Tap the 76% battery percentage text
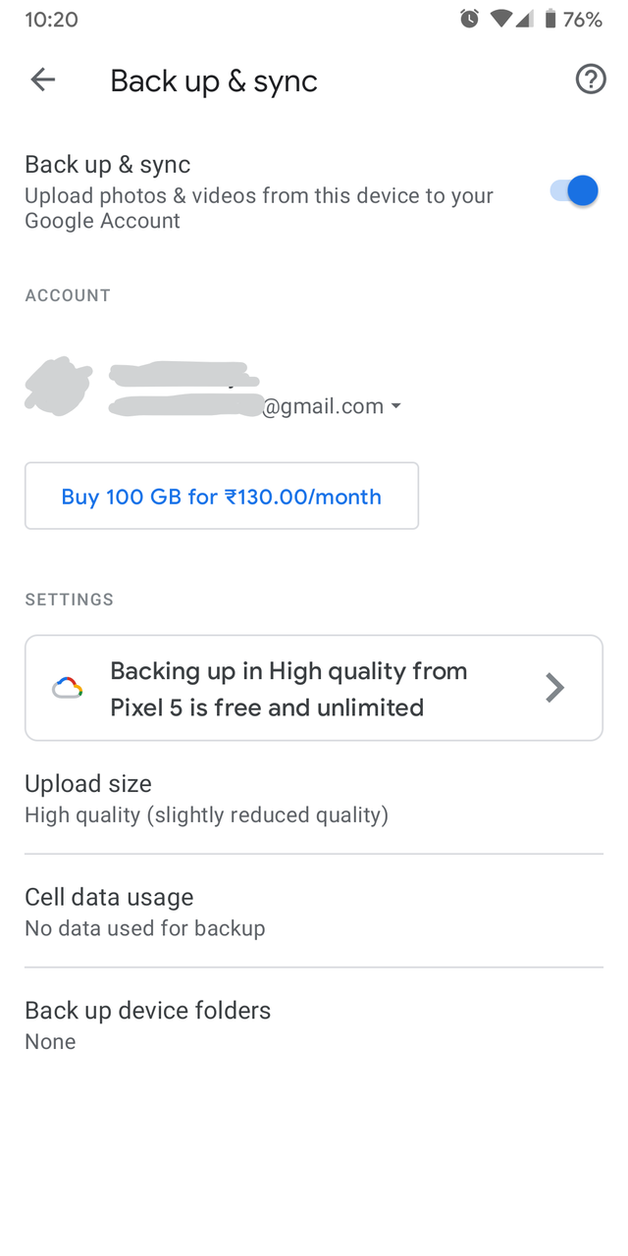The height and width of the screenshot is (1256, 628). point(583,19)
